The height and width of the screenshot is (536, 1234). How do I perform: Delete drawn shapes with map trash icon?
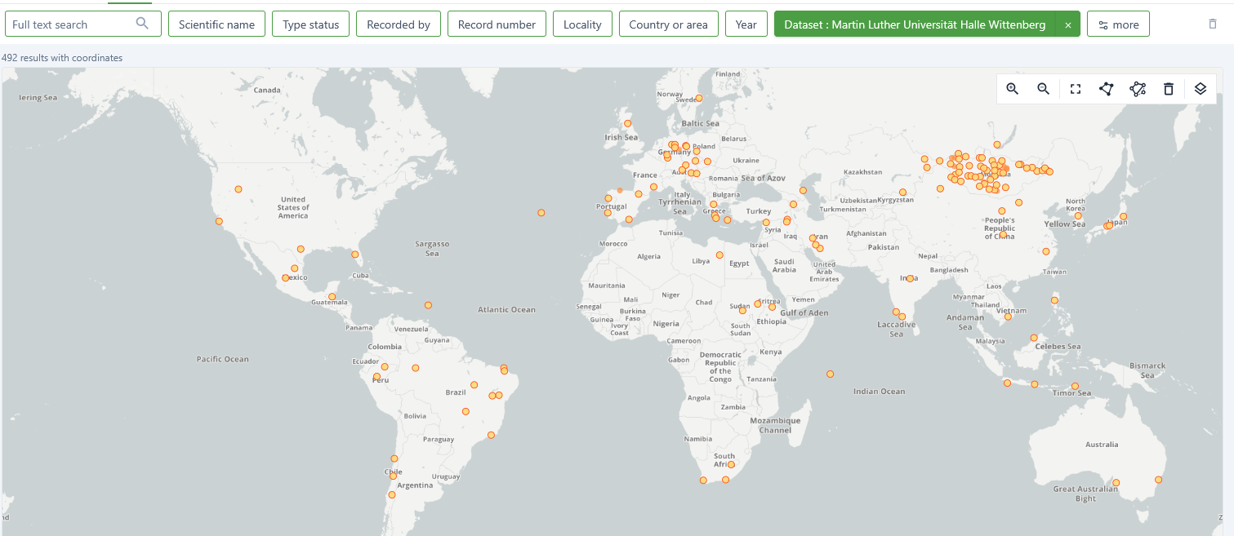coord(1169,89)
